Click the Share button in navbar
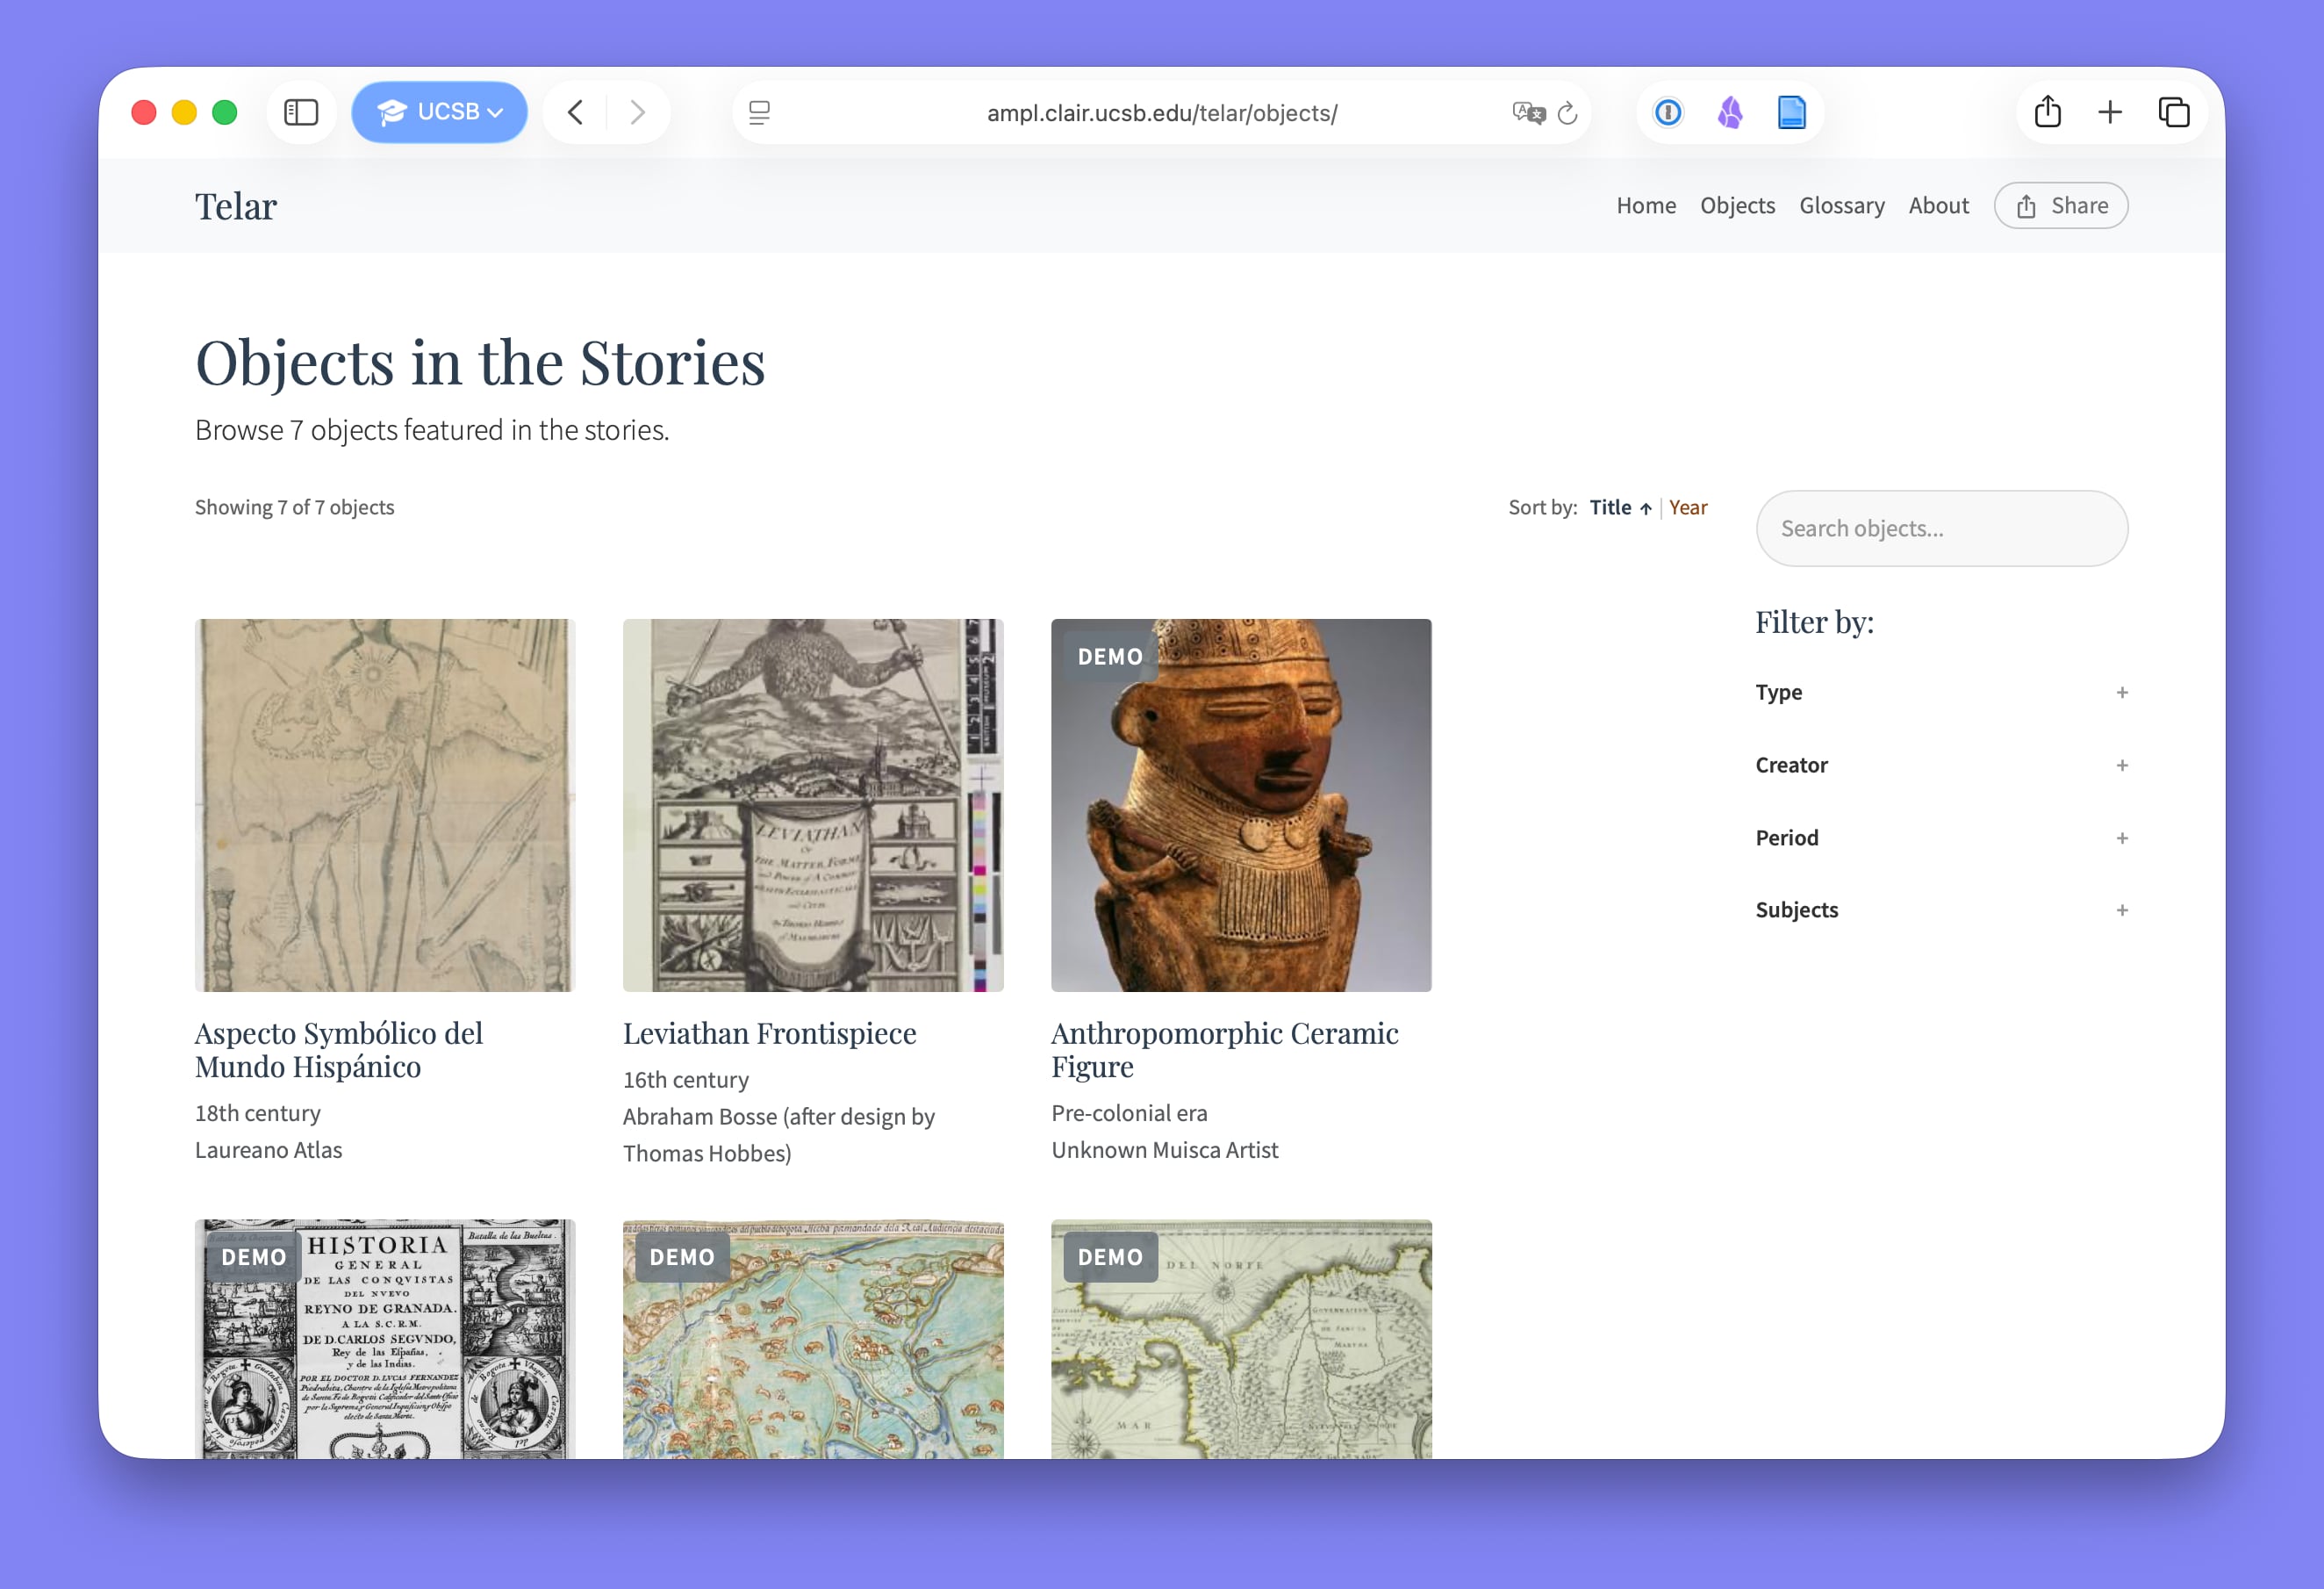Screen dimensions: 2324x1589 point(2061,206)
